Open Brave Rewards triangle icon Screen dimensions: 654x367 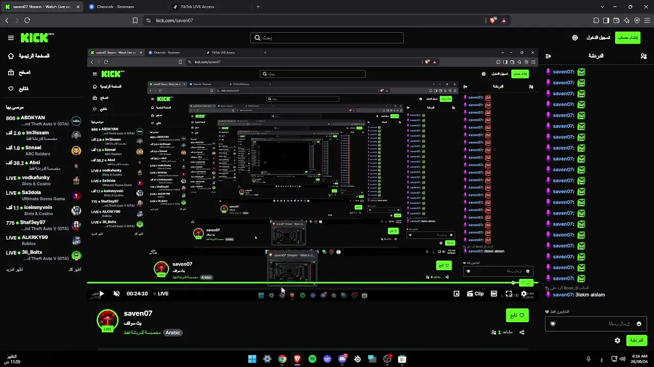pos(504,20)
